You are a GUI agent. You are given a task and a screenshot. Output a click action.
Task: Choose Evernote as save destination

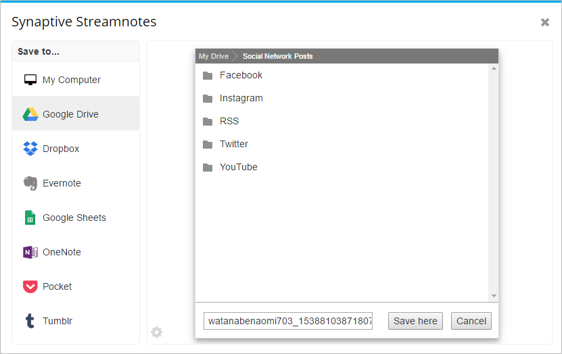pyautogui.click(x=76, y=183)
